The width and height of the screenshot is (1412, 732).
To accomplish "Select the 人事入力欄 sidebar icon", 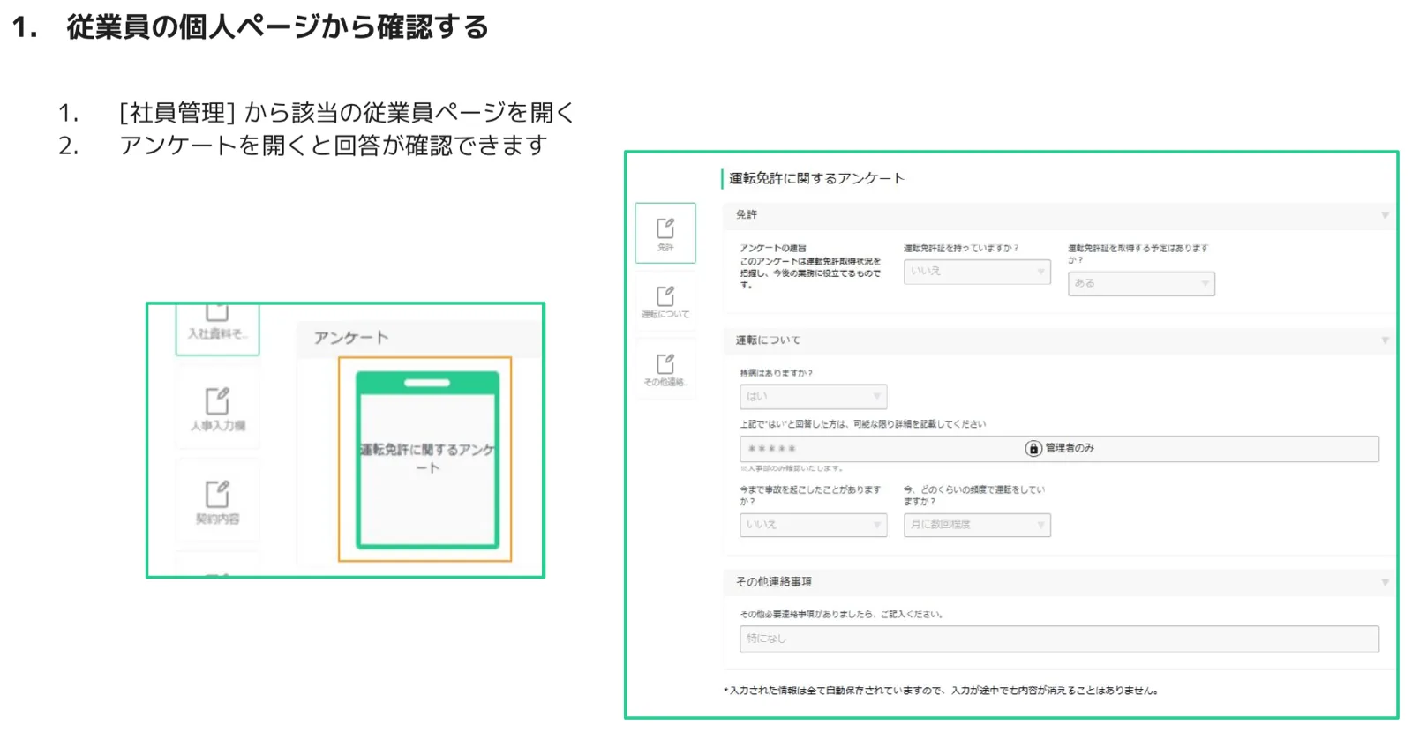I will coord(217,409).
